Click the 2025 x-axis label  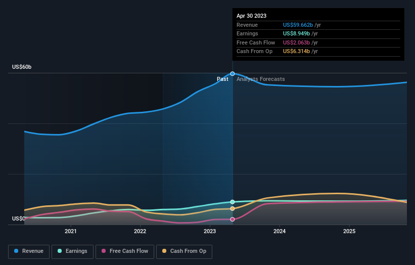349,232
